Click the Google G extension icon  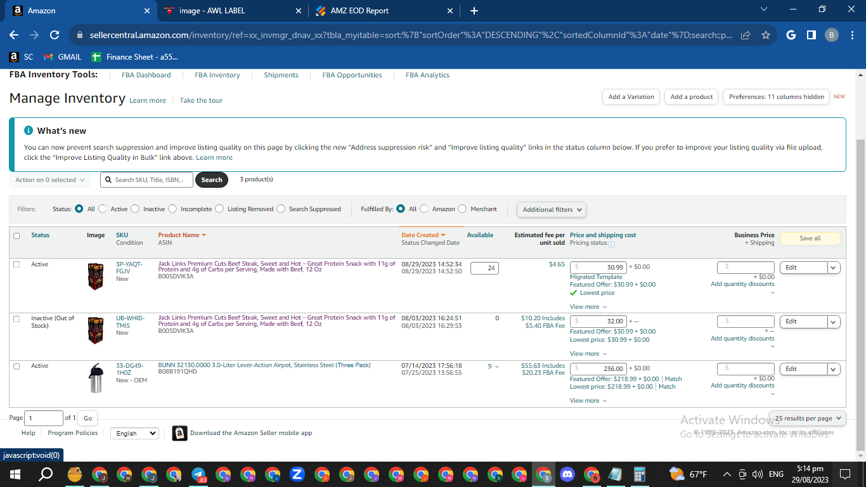pyautogui.click(x=791, y=36)
